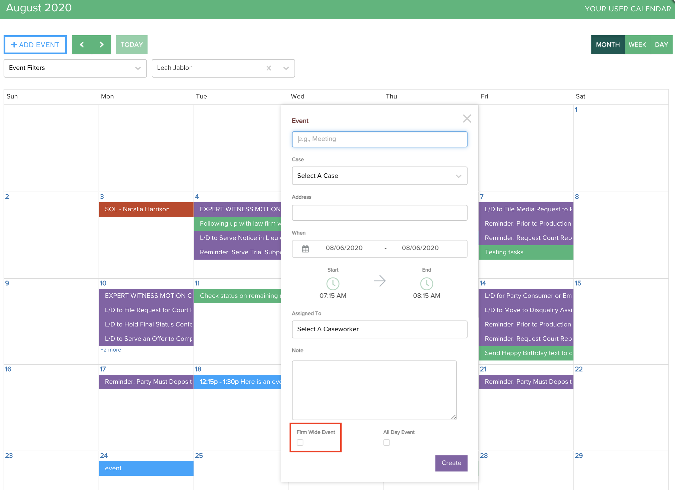Open the caseworker filter chevron next to Leah Jablon
The width and height of the screenshot is (675, 490).
[286, 68]
